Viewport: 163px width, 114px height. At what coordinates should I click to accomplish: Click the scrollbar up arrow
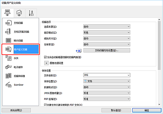(159, 19)
